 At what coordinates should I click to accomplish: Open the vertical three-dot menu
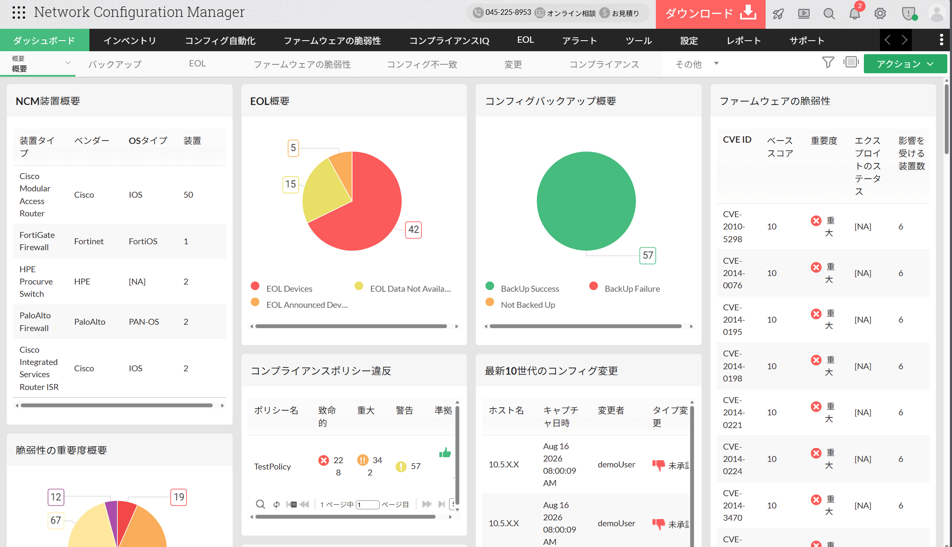941,40
